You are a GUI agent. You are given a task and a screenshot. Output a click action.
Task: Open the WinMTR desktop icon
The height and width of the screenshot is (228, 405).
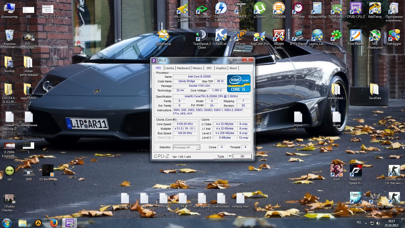[240, 10]
